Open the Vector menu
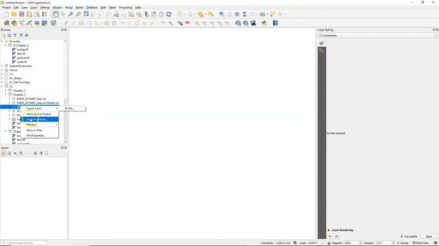439x246 pixels. click(69, 8)
